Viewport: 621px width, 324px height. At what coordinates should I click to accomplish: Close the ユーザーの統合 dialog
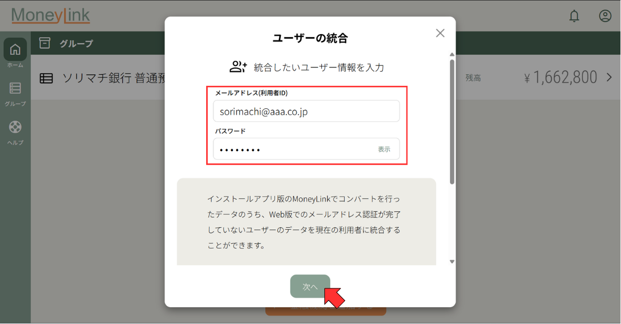pos(440,33)
